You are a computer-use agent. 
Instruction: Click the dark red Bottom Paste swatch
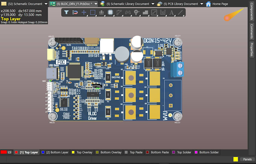pyautogui.click(x=148, y=152)
